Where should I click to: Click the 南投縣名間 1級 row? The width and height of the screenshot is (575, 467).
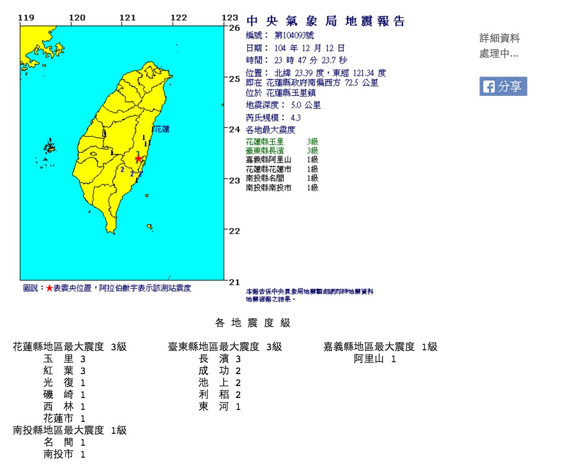coord(282,179)
